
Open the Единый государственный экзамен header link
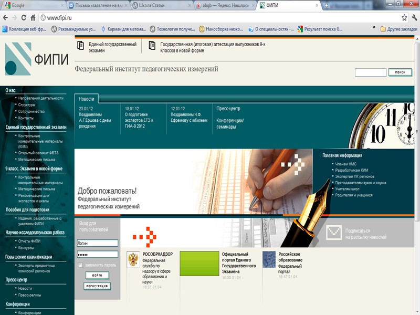pyautogui.click(x=112, y=47)
